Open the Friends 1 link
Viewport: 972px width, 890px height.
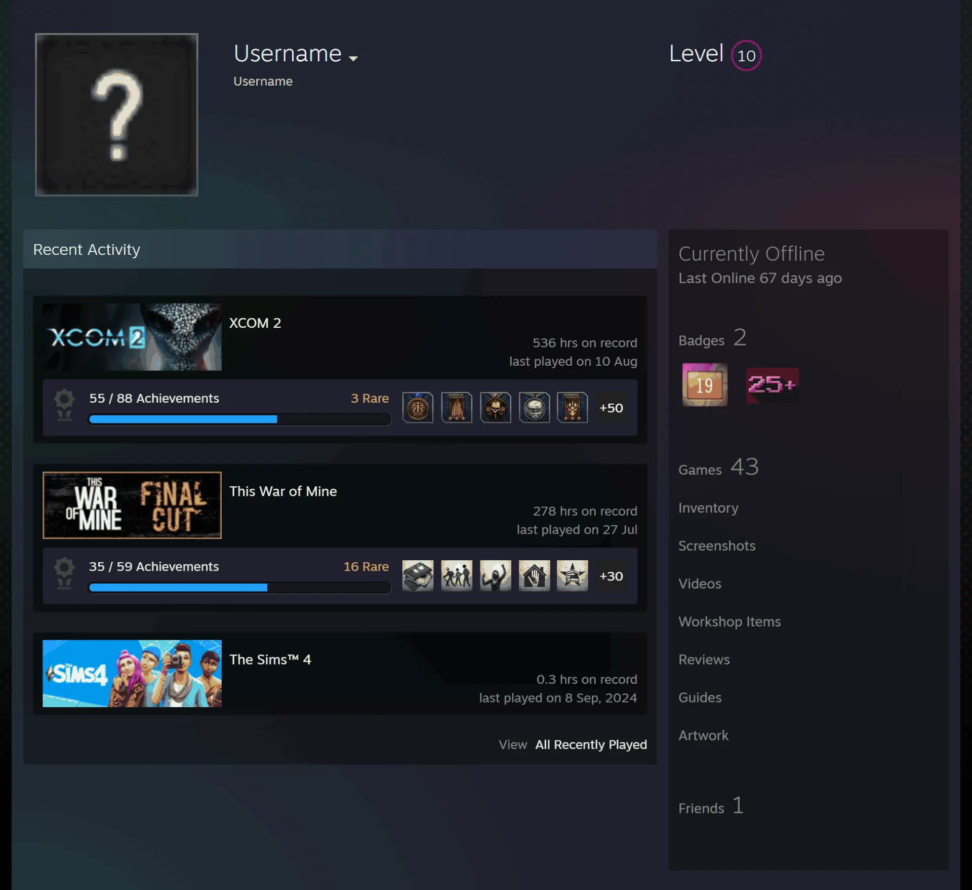point(711,805)
